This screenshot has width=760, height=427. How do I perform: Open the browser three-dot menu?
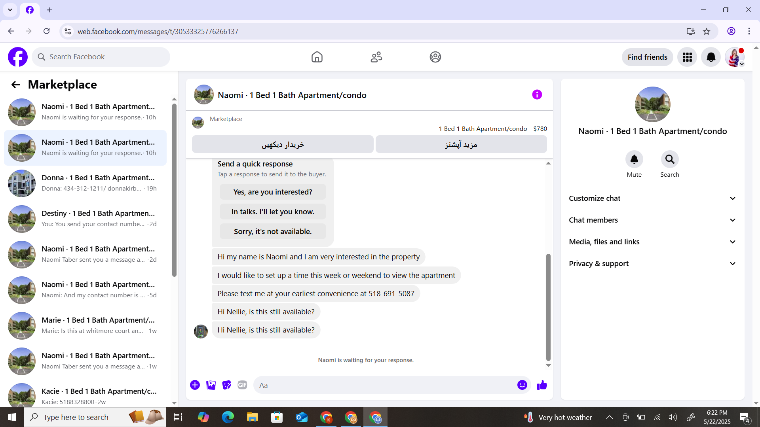749,31
